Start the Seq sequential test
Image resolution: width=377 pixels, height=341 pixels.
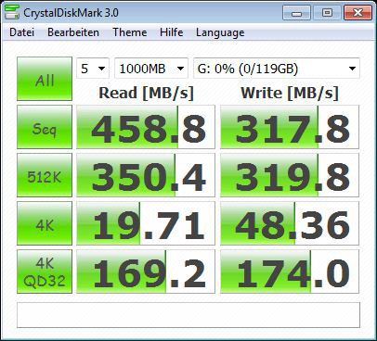(x=45, y=127)
